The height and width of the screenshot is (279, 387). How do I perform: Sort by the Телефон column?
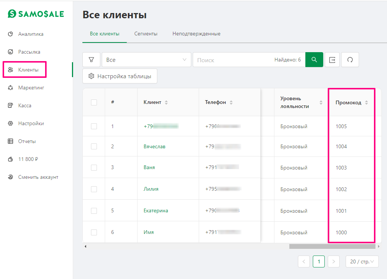tap(231, 102)
